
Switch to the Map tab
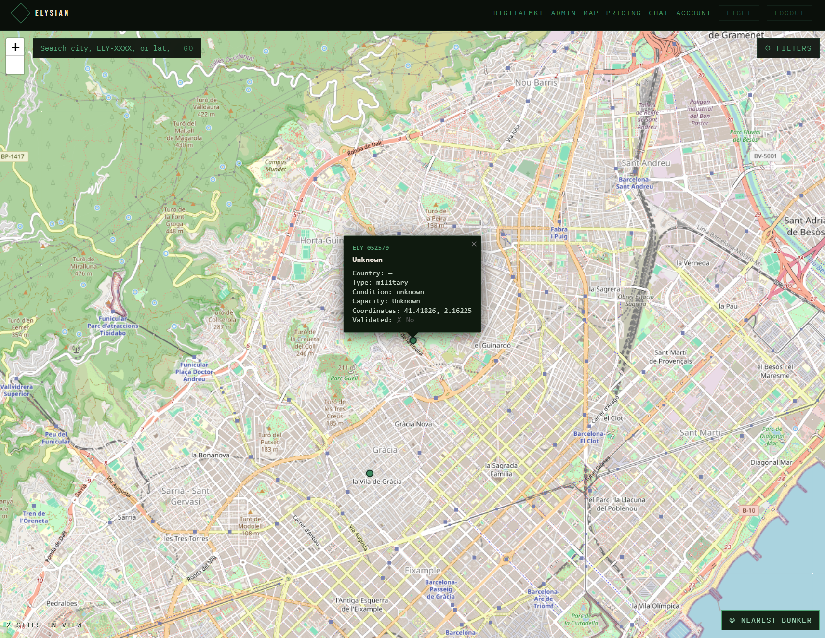(591, 13)
